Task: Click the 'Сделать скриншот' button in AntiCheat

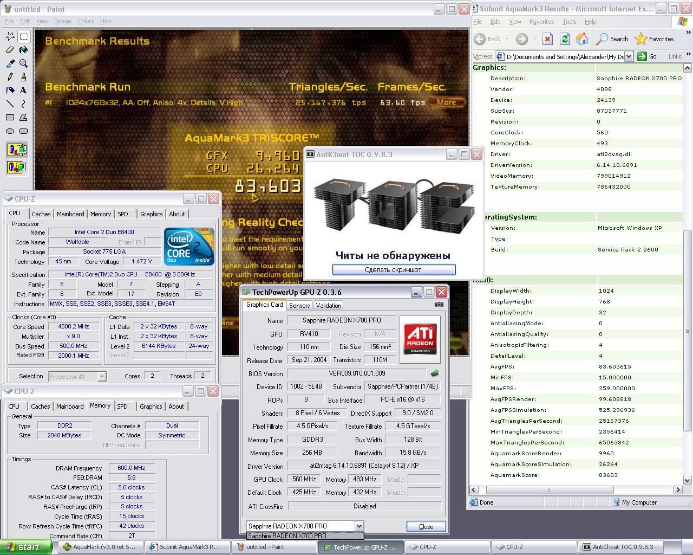Action: 394,269
